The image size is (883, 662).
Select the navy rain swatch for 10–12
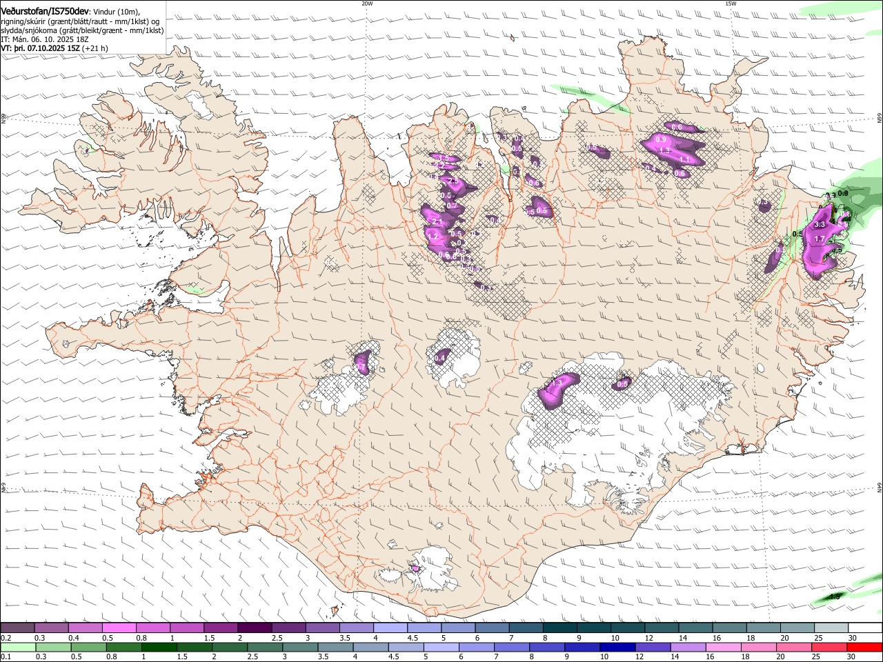click(617, 647)
